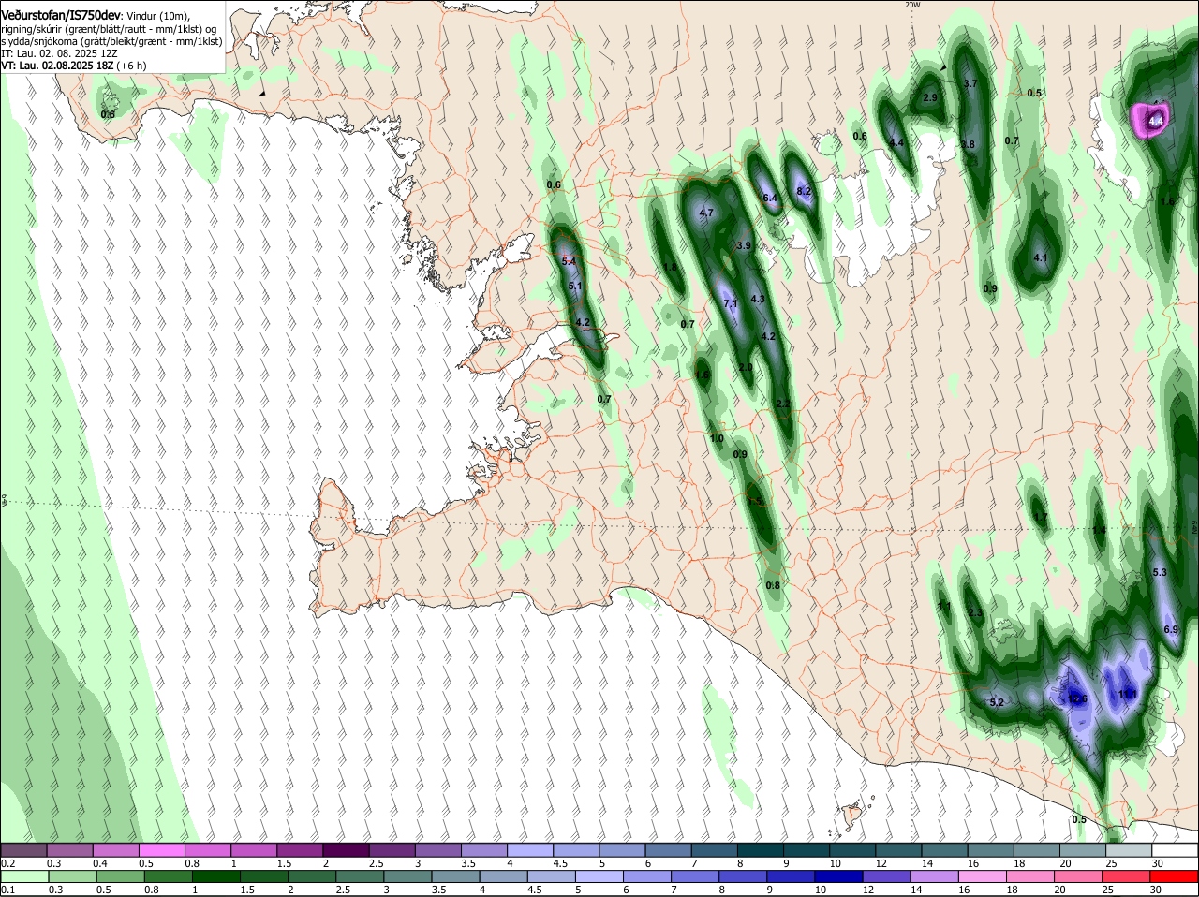Select the white 30 swatch in snow legend
The width and height of the screenshot is (1199, 897).
pyautogui.click(x=1175, y=849)
